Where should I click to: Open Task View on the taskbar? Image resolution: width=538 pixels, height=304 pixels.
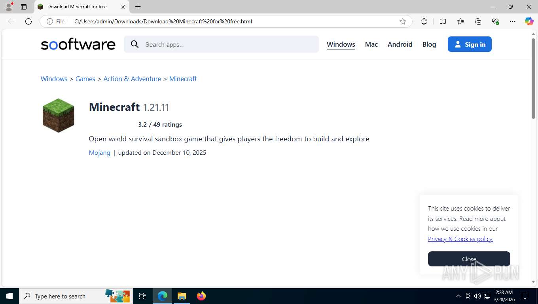pos(142,296)
